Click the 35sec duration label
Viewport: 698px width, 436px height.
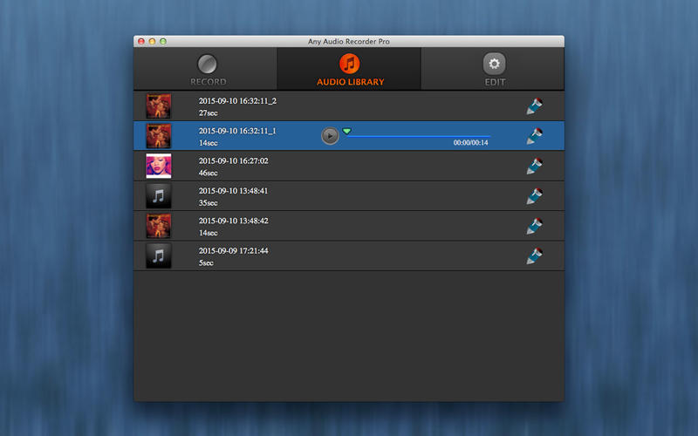(x=208, y=203)
